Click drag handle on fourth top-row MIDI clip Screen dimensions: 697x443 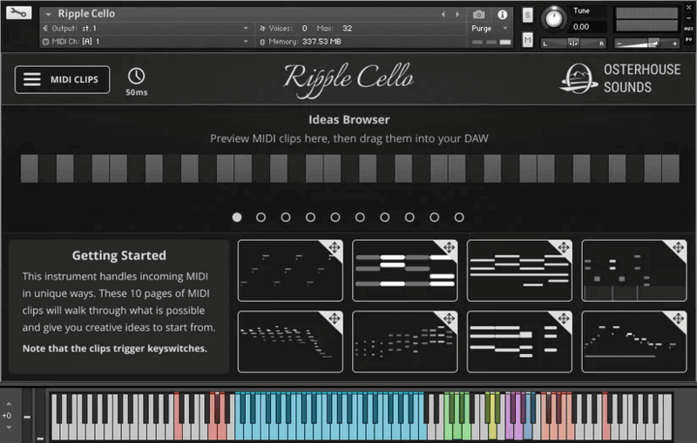coord(679,247)
